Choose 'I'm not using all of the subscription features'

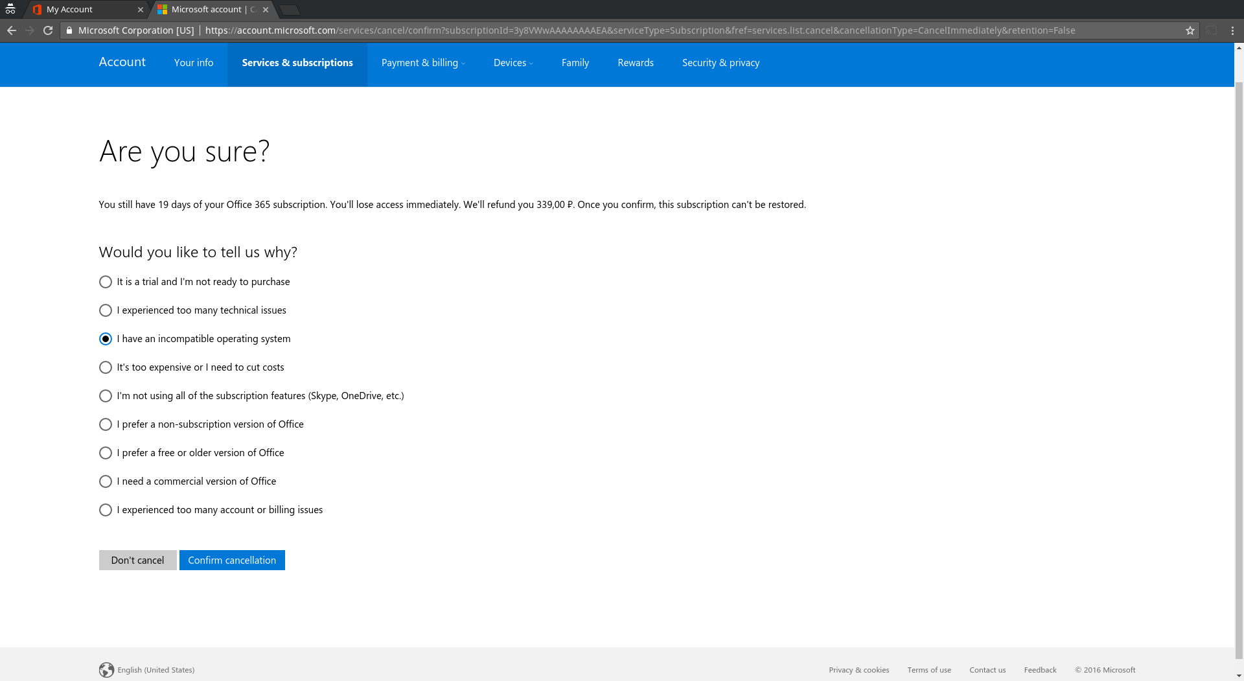(105, 396)
